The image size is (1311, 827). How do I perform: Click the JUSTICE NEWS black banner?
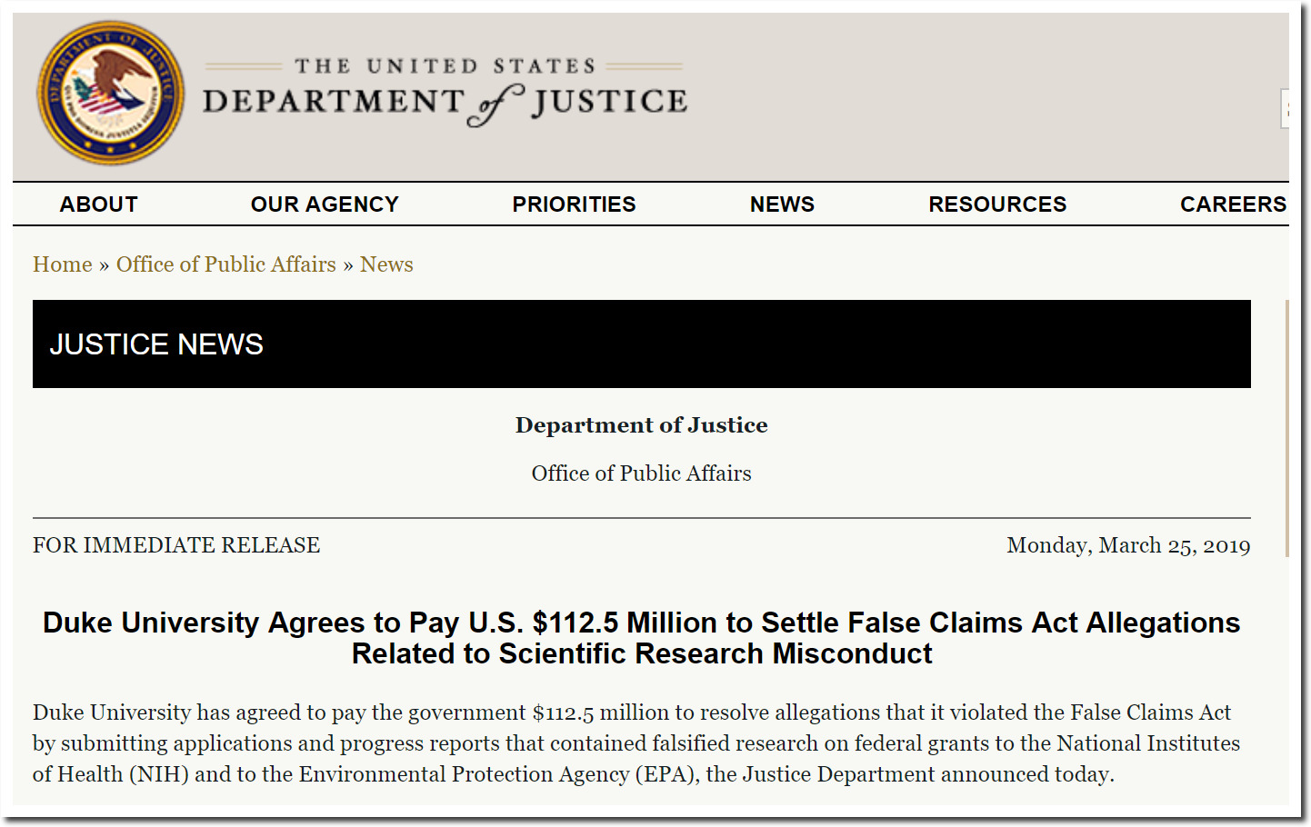click(x=642, y=344)
